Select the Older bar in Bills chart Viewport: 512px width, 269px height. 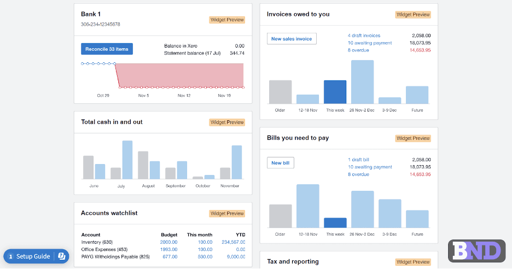280,216
